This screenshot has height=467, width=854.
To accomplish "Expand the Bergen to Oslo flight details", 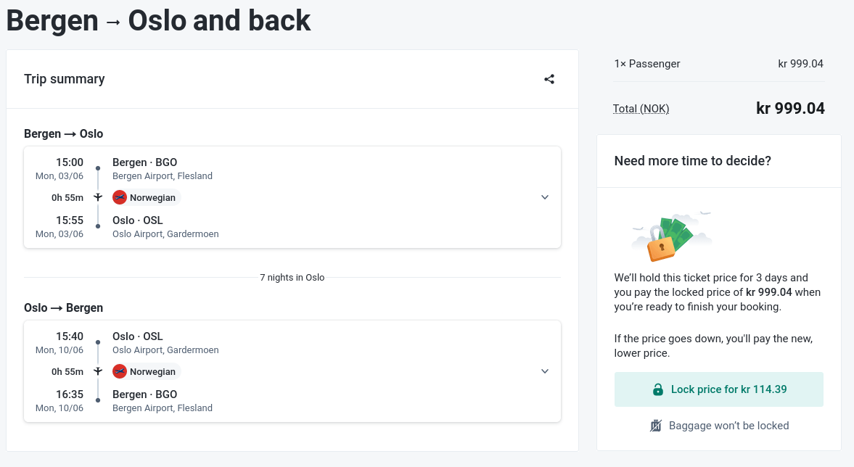I will coord(545,197).
